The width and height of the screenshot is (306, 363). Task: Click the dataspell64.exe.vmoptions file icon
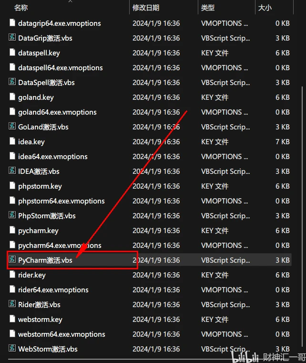[12, 67]
